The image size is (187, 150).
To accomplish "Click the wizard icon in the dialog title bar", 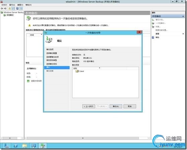I will click(46, 33).
